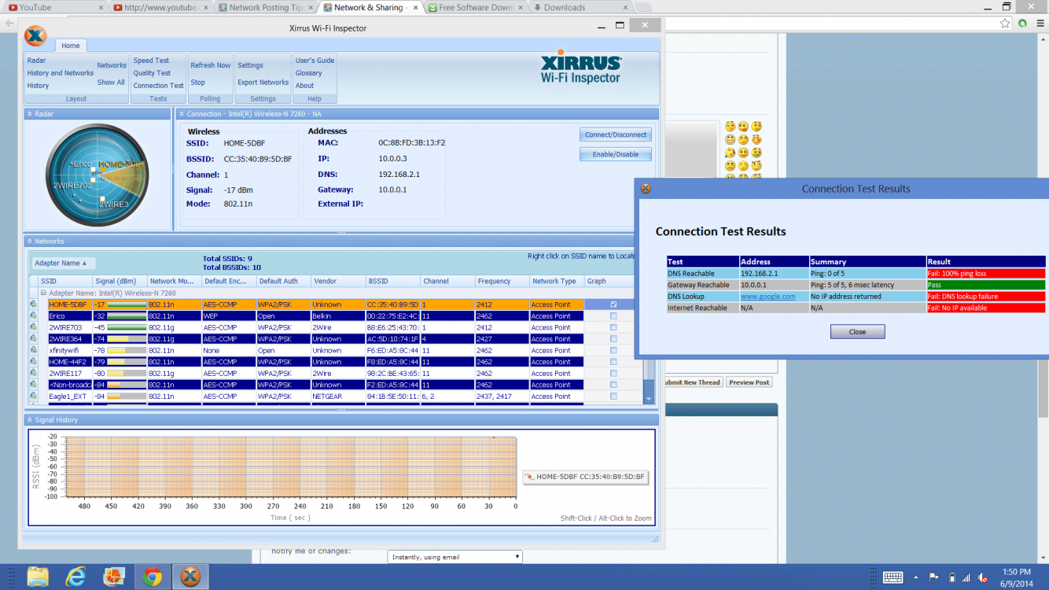Viewport: 1049px width, 590px height.
Task: Click the Wi-Fi radar display
Action: click(x=97, y=175)
